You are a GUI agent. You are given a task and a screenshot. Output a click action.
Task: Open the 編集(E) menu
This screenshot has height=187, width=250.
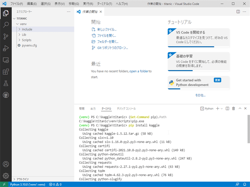click(x=32, y=4)
